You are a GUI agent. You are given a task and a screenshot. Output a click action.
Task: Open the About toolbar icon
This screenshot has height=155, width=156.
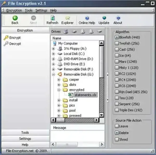click(118, 18)
